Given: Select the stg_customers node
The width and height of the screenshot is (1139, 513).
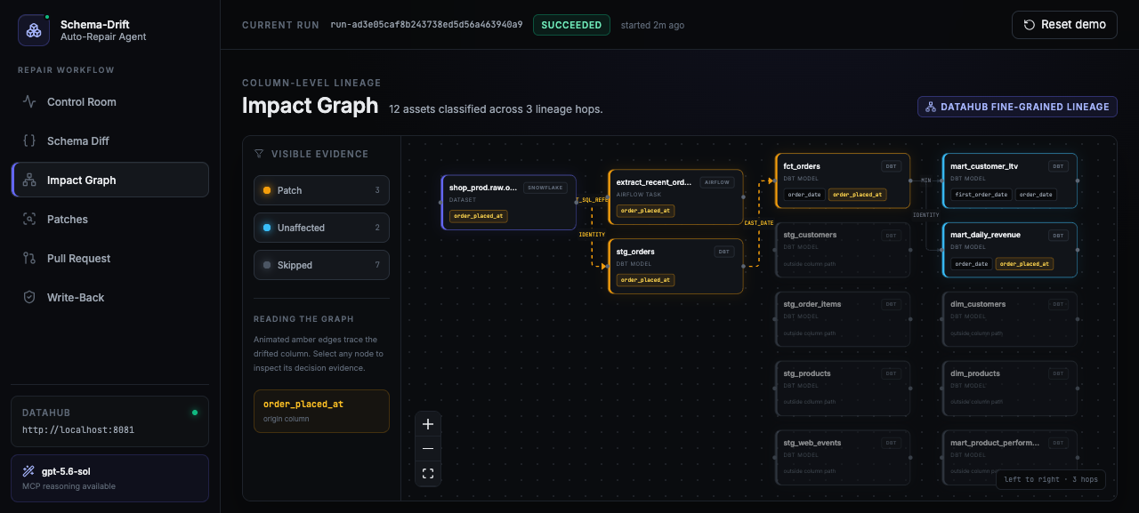Looking at the screenshot, I should point(843,250).
